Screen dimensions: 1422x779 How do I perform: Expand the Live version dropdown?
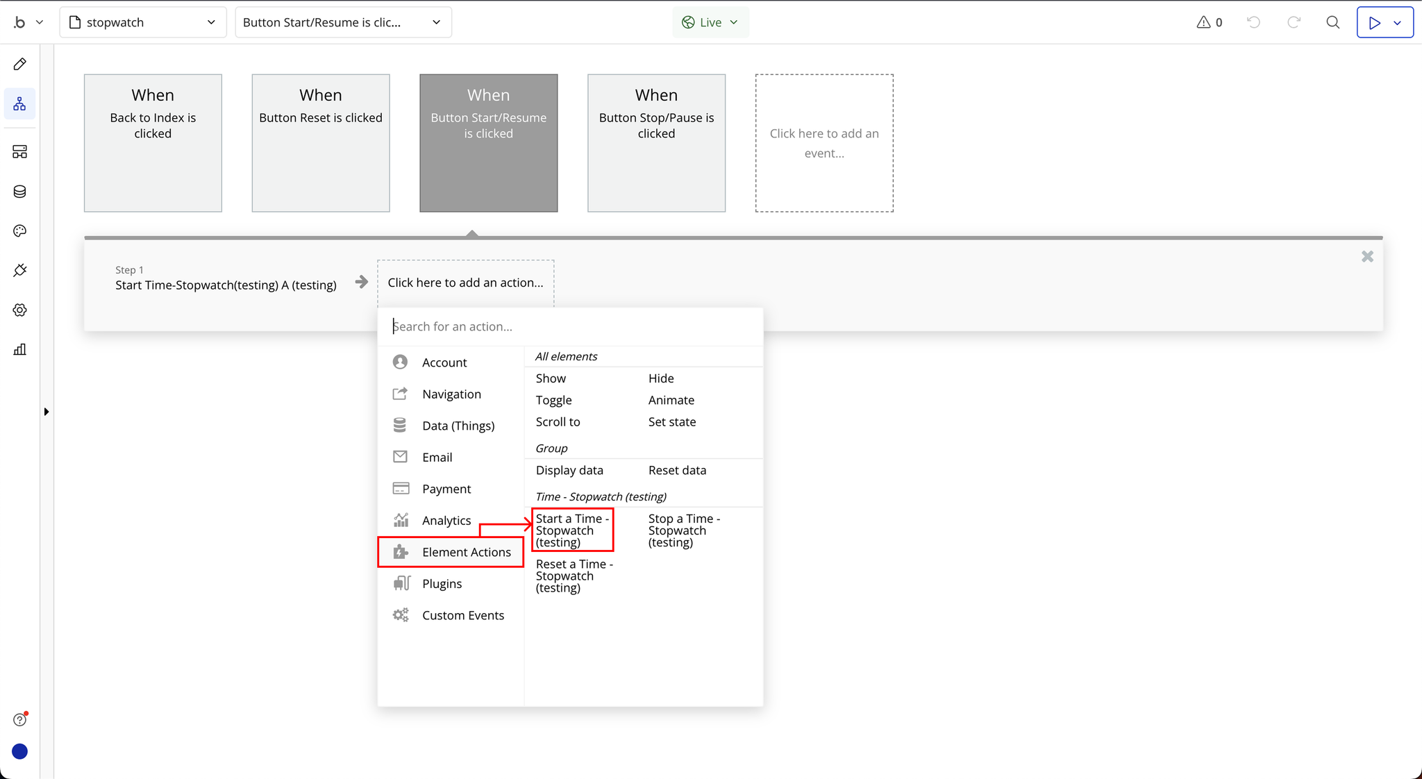click(710, 22)
